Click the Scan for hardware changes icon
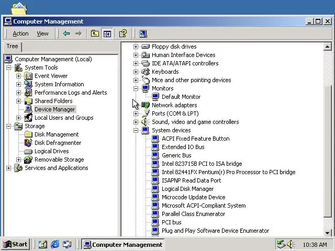Screen dimensions: 335x251 [x=143, y=33]
